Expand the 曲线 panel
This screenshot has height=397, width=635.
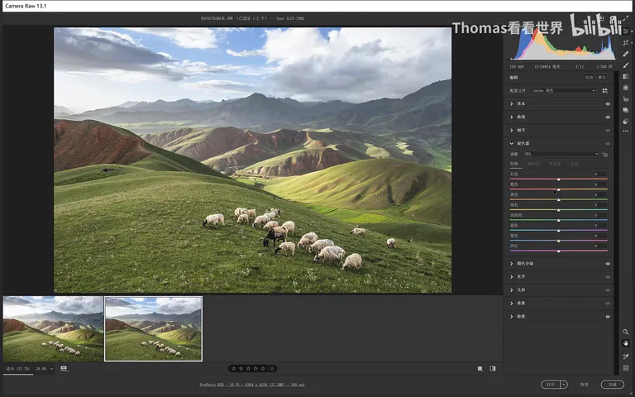tap(512, 117)
